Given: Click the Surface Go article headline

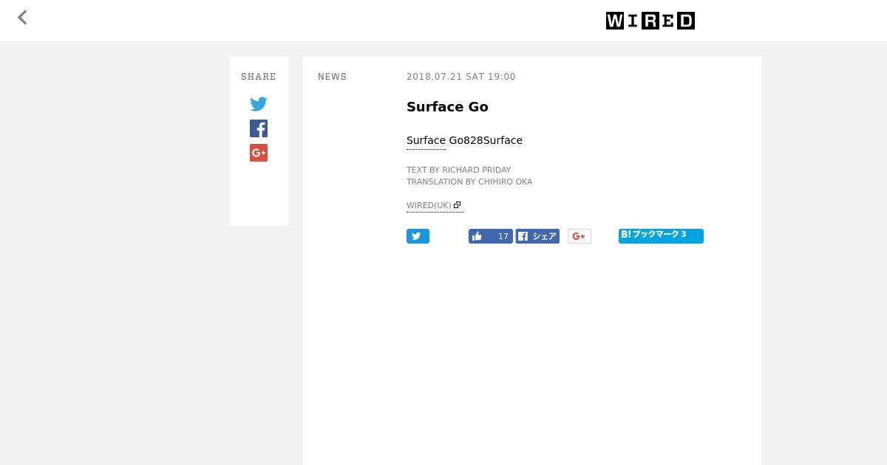Looking at the screenshot, I should pyautogui.click(x=447, y=107).
